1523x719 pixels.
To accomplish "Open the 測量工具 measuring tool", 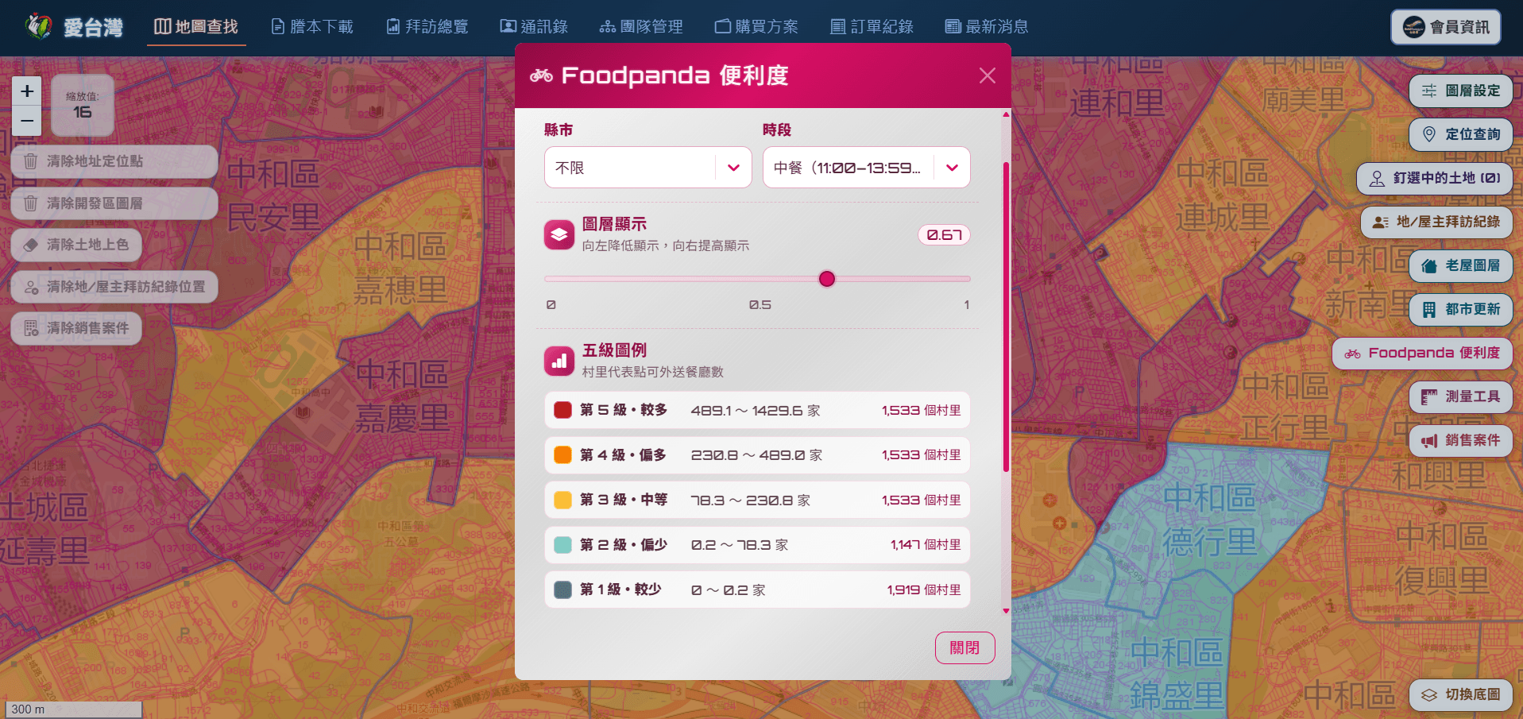I will pos(1460,396).
